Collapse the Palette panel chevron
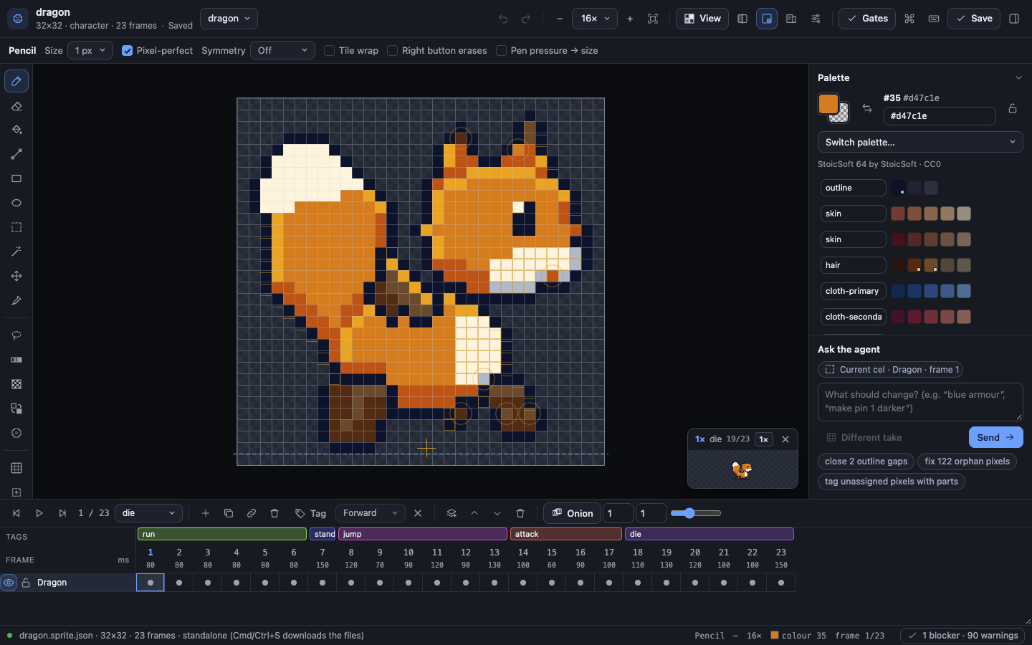 pyautogui.click(x=1018, y=77)
